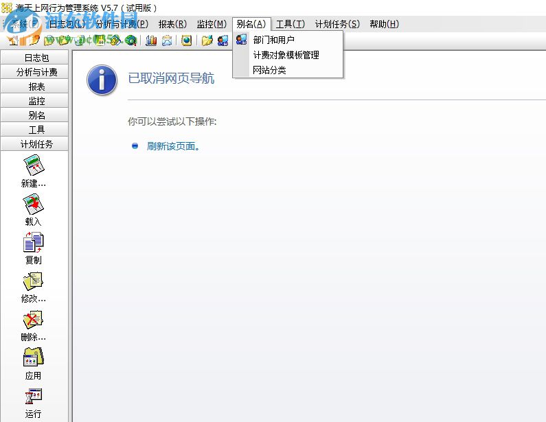Click the 复制 copy icon in sidebar
The width and height of the screenshot is (546, 422).
tap(34, 242)
